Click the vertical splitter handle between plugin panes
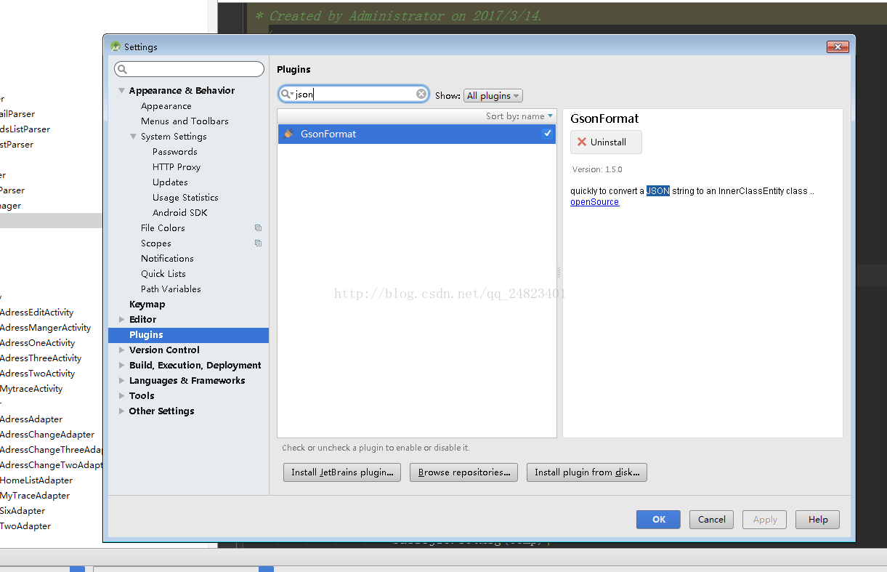 tap(559, 273)
